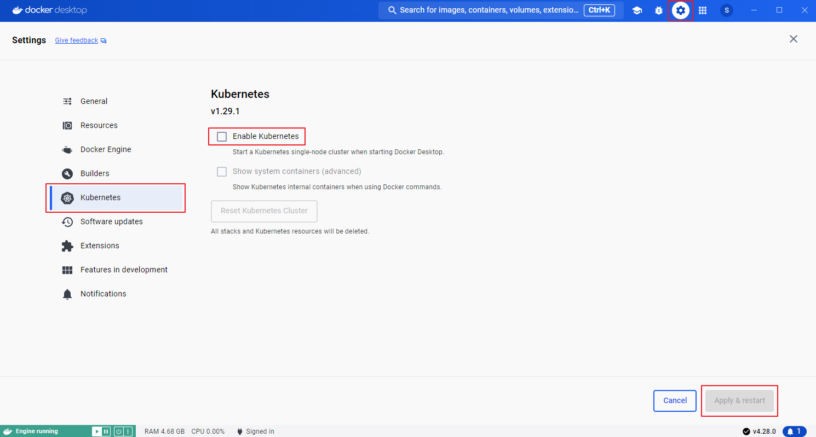Click the Reset Kubernetes Cluster button
816x437 pixels.
pyautogui.click(x=264, y=211)
